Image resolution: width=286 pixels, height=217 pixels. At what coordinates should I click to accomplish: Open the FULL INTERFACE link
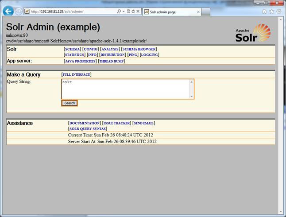(x=76, y=74)
